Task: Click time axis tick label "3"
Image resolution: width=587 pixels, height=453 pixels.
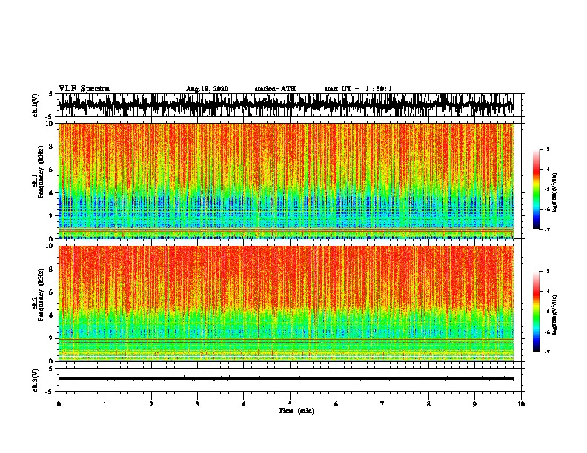Action: pyautogui.click(x=197, y=404)
